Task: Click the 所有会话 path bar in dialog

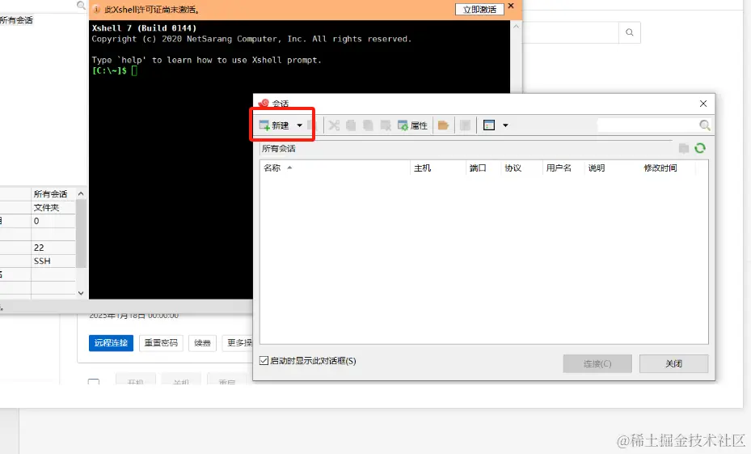Action: tap(467, 149)
